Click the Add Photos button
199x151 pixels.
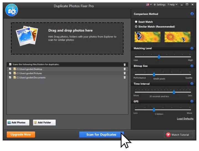(18, 123)
